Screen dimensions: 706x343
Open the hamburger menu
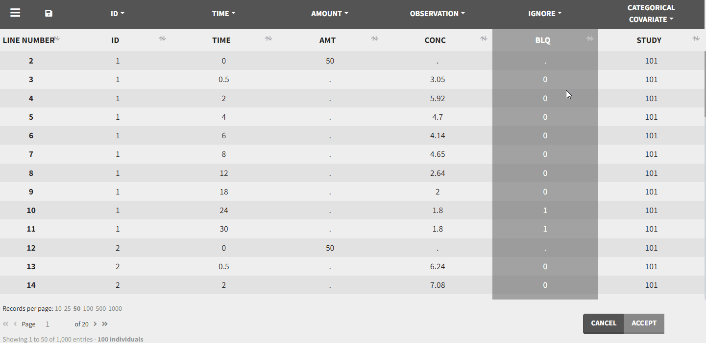[15, 13]
